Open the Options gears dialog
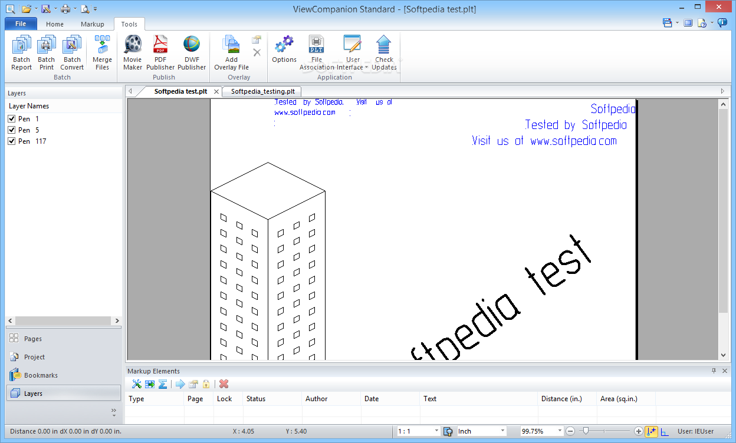Viewport: 736px width, 443px height. 284,49
